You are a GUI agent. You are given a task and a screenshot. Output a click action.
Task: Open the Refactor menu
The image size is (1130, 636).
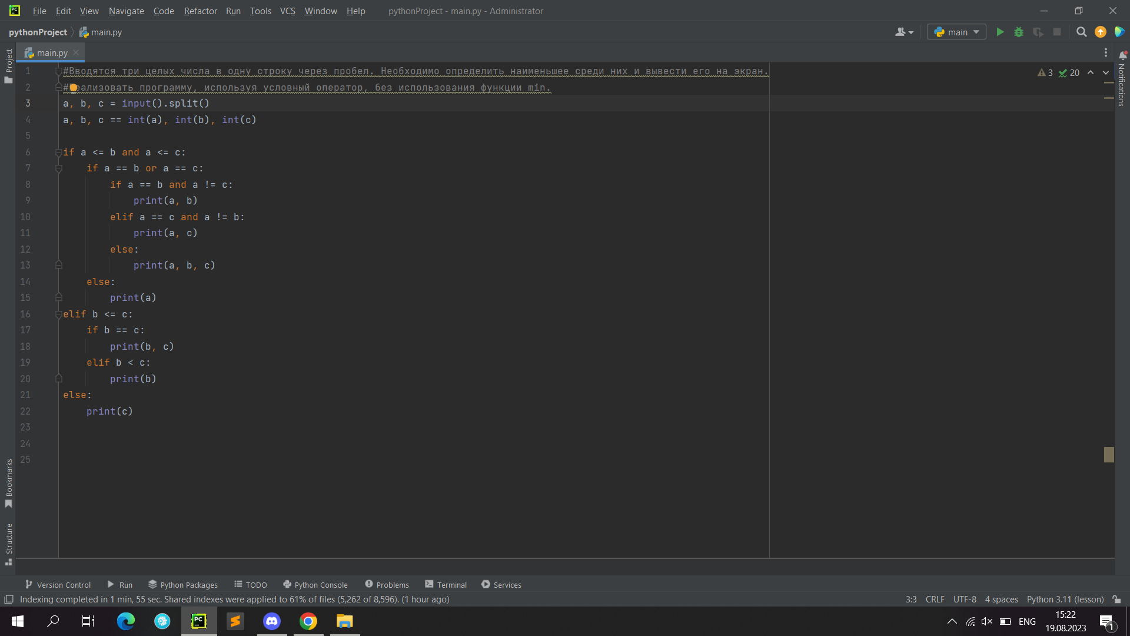(x=200, y=11)
